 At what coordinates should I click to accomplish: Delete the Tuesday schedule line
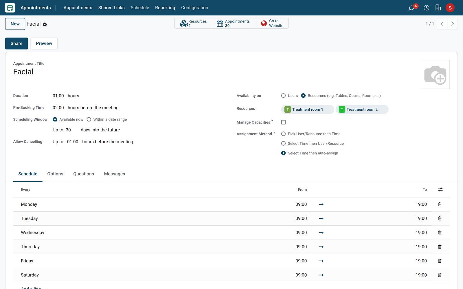coord(440,218)
